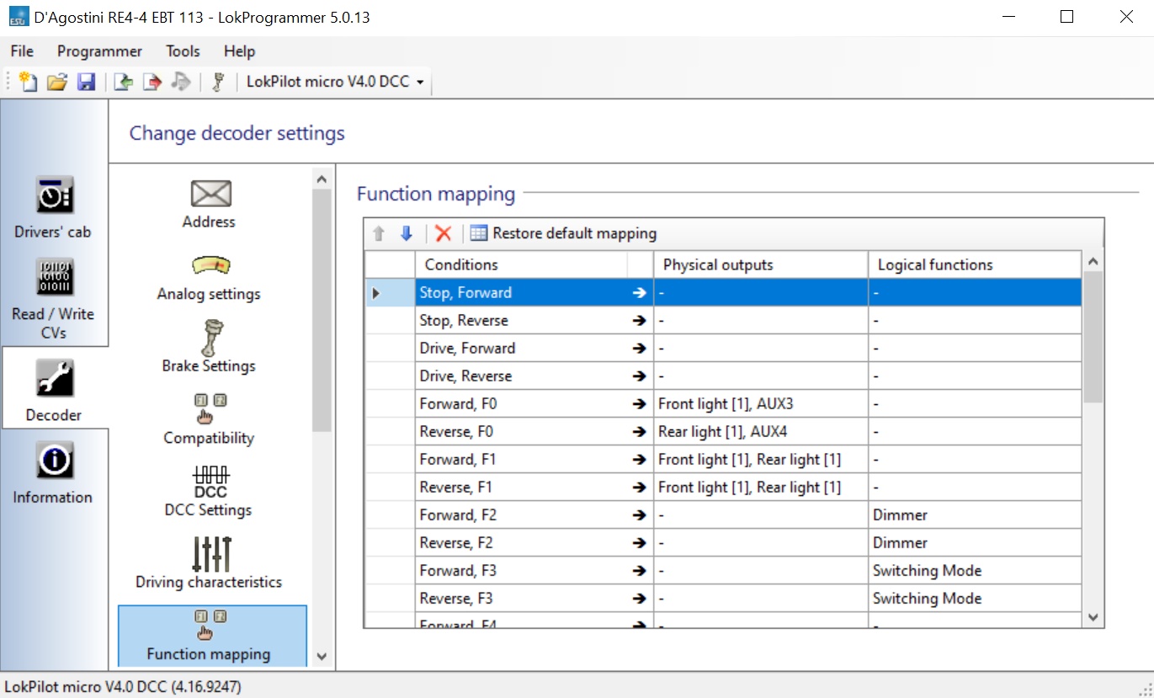The height and width of the screenshot is (698, 1154).
Task: Click Switching Mode cell for Forward, F3
Action: (975, 570)
